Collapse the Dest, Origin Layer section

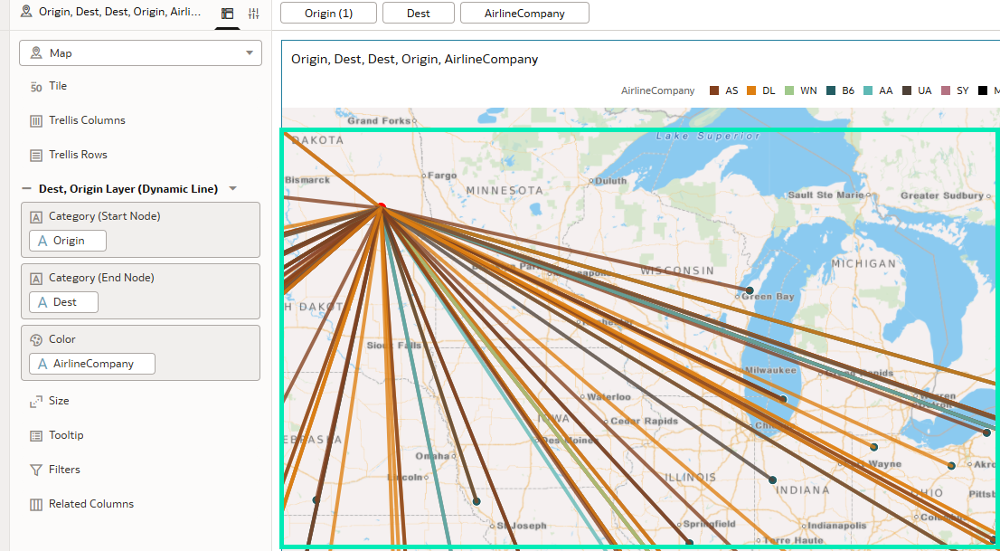[25, 189]
